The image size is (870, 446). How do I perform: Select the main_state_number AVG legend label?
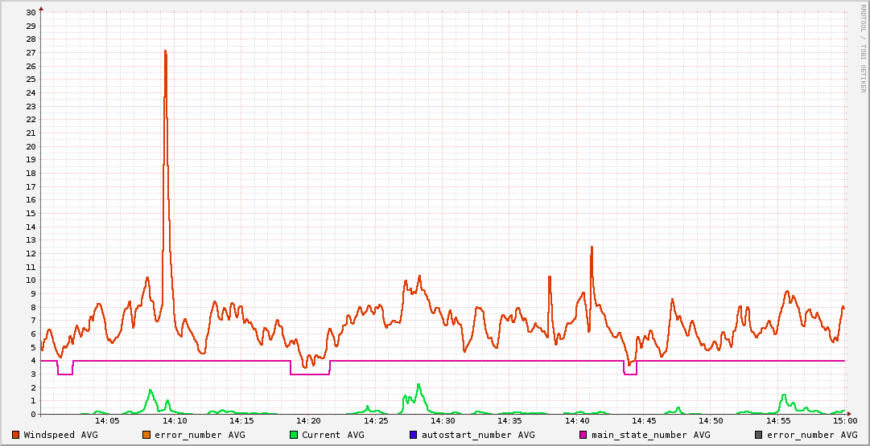coord(650,435)
